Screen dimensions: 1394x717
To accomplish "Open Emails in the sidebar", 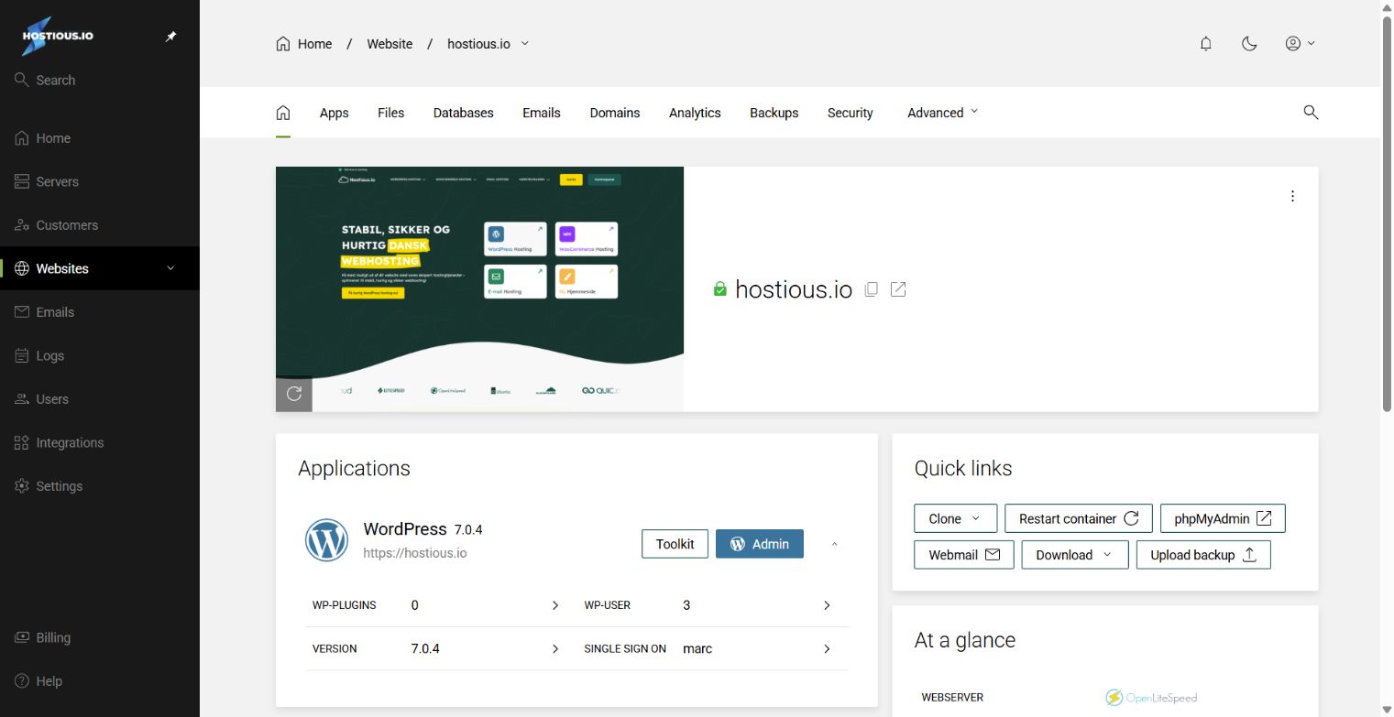I will pos(100,312).
